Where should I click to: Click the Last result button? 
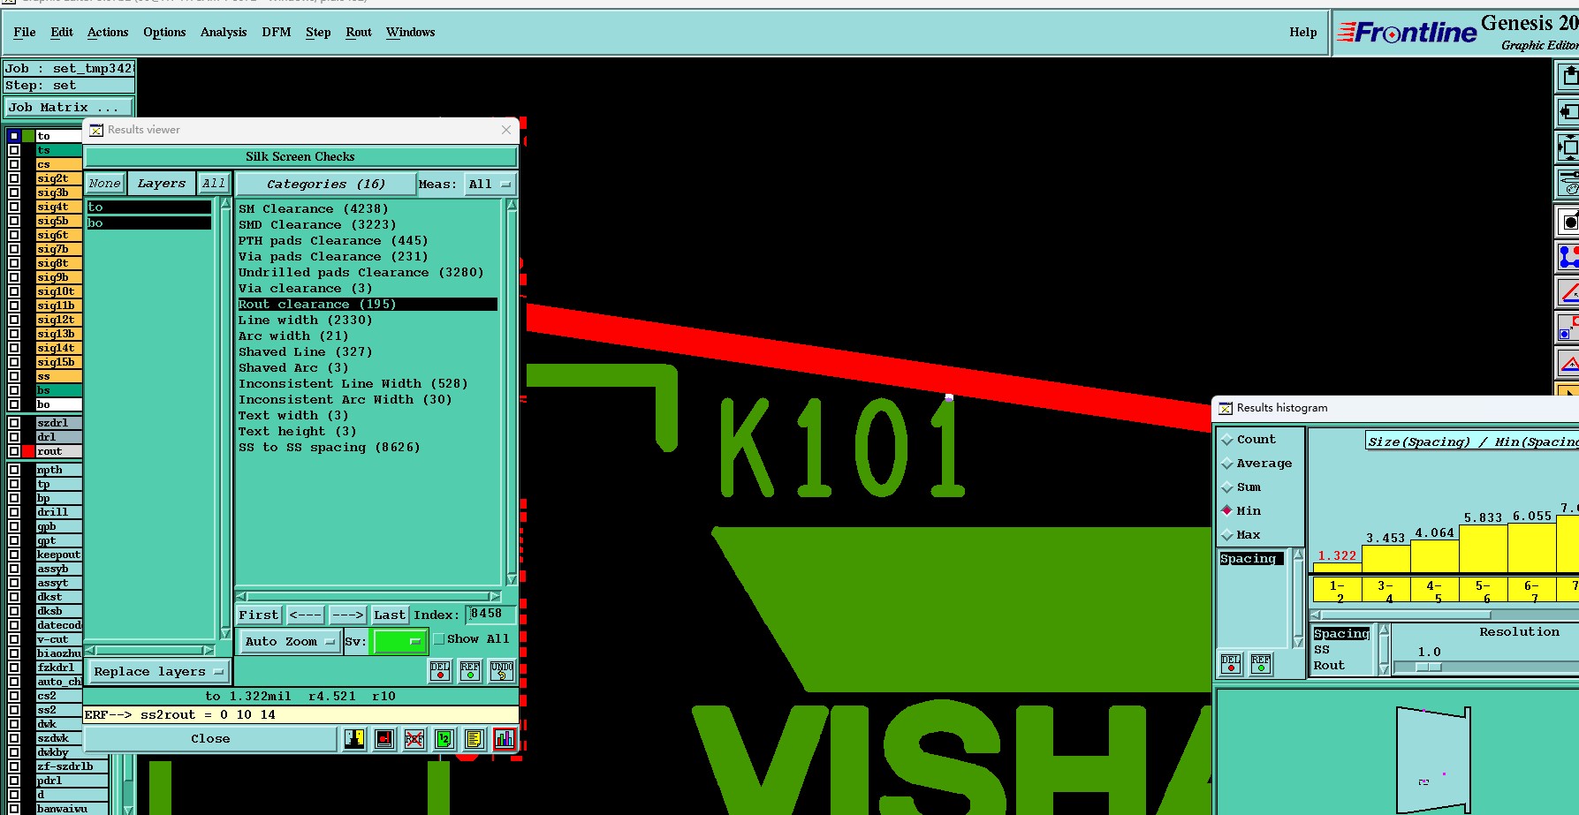tap(390, 615)
